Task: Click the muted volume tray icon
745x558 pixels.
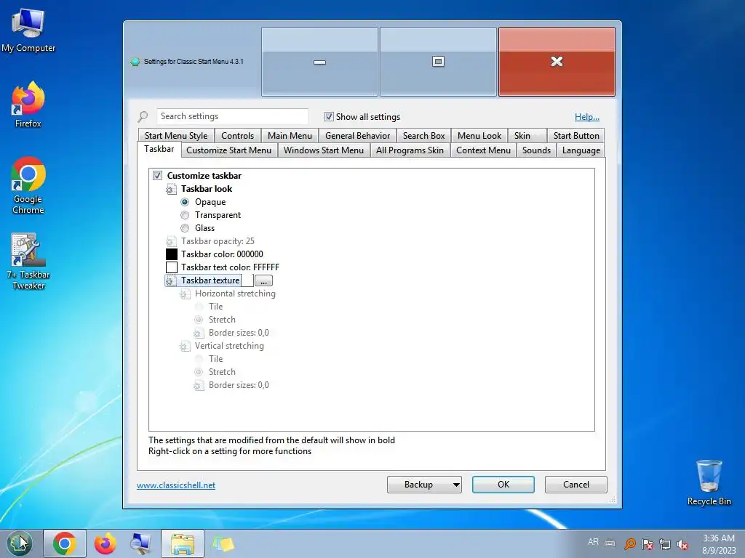Action: tap(682, 543)
